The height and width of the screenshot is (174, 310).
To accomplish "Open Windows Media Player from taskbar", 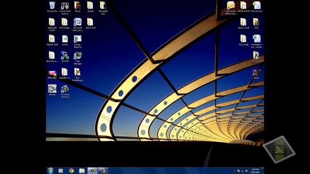I will pos(61,171).
